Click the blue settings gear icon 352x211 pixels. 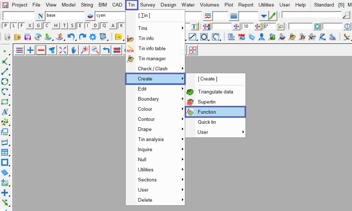[x=93, y=37]
